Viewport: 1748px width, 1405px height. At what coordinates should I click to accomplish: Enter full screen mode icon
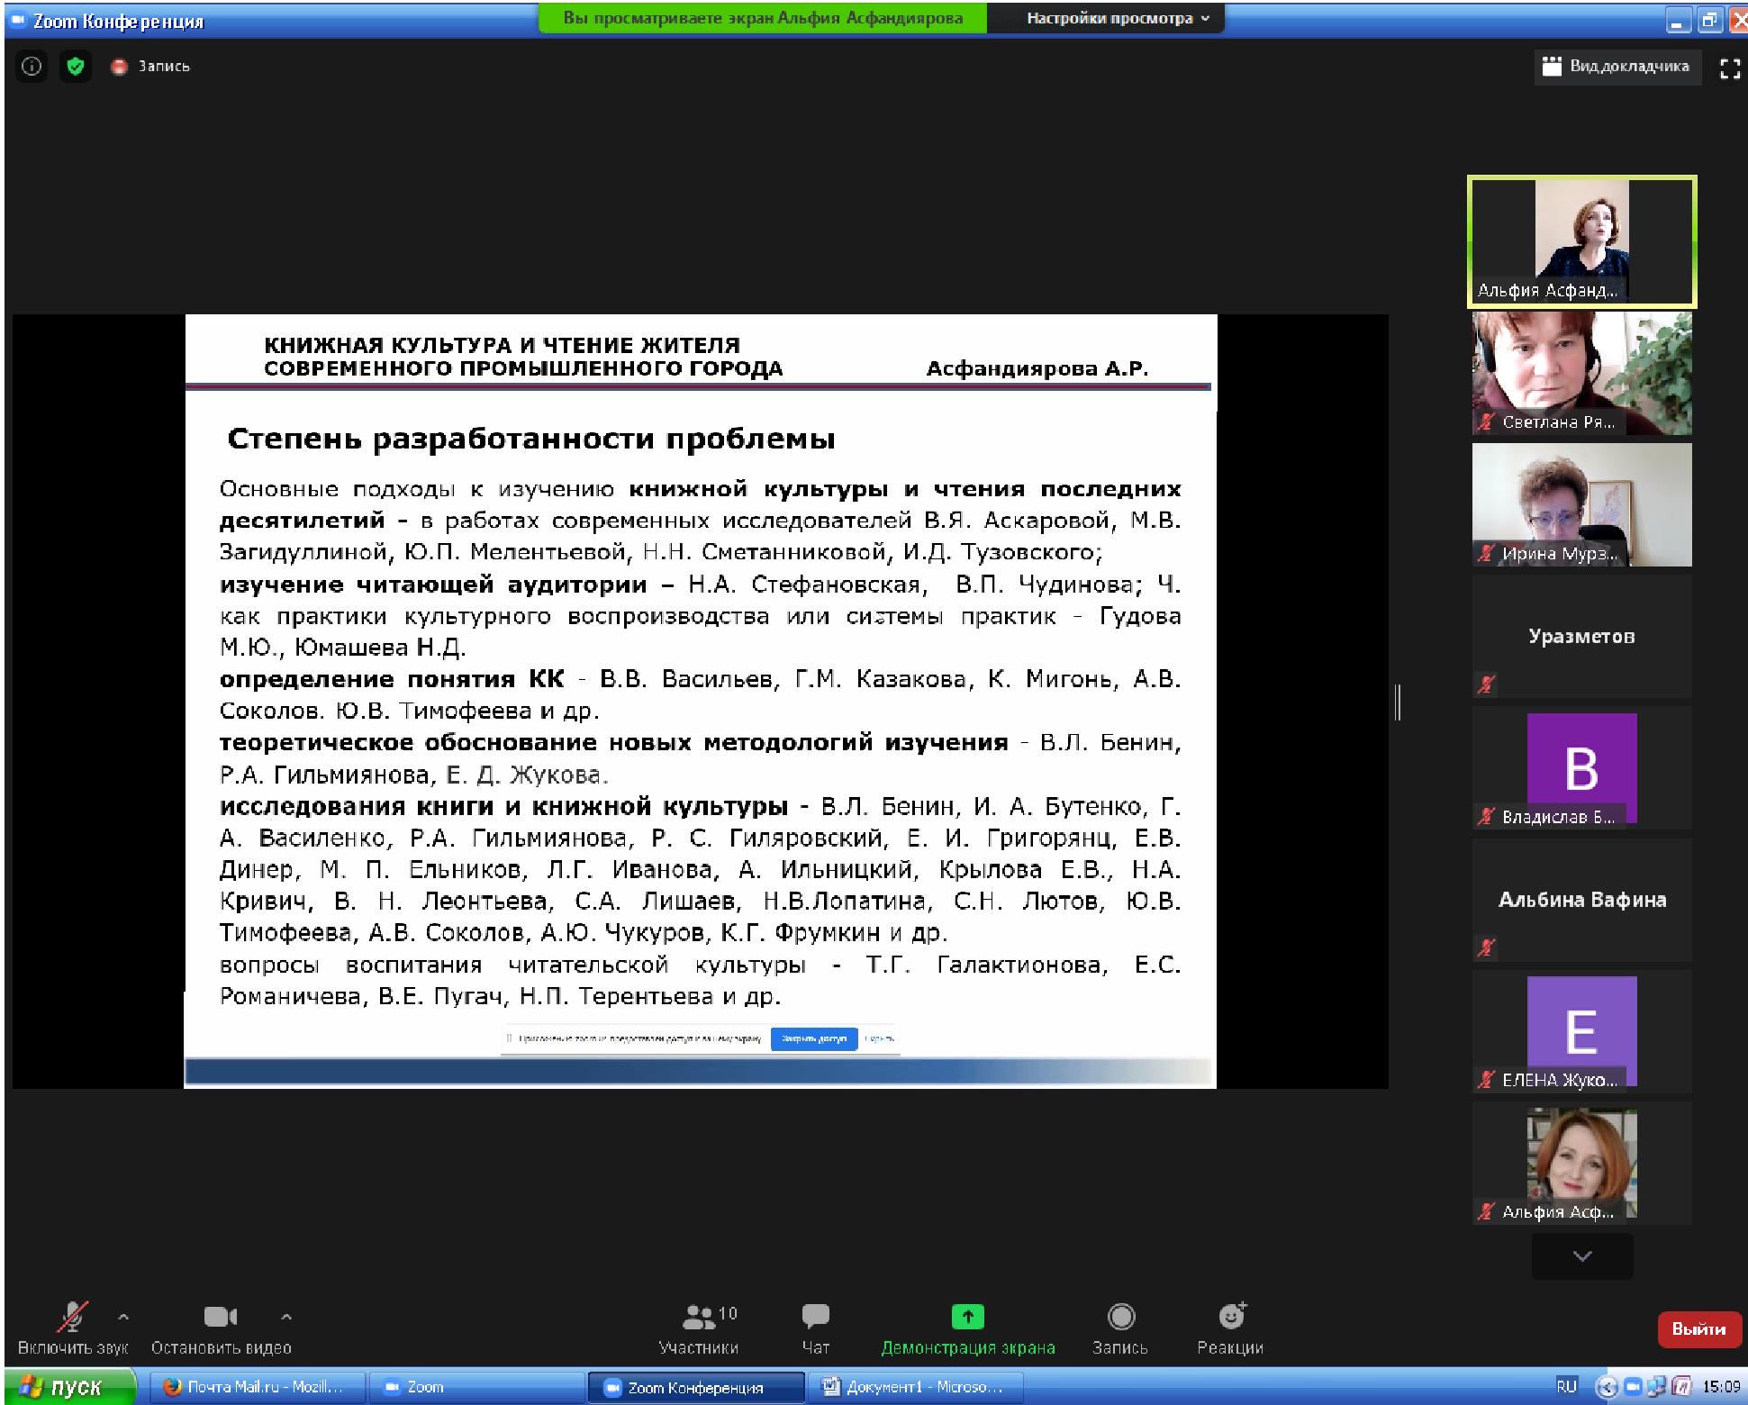tap(1730, 68)
